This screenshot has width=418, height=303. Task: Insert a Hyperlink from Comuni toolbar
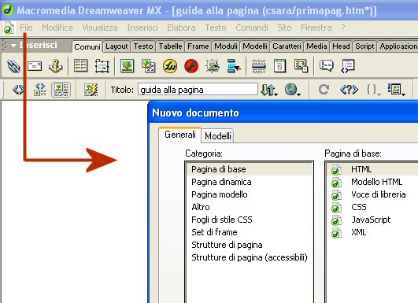(13, 66)
